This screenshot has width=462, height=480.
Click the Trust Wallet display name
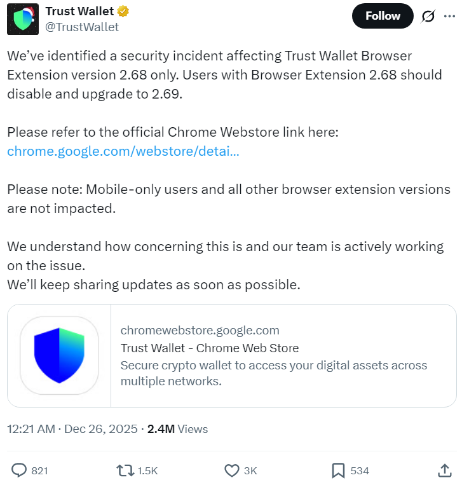(79, 11)
